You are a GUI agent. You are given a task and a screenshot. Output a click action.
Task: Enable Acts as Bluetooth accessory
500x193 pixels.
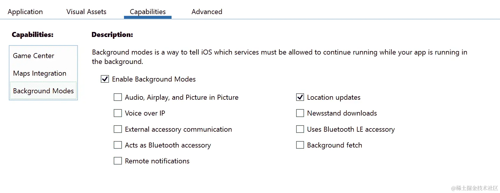[x=118, y=145]
